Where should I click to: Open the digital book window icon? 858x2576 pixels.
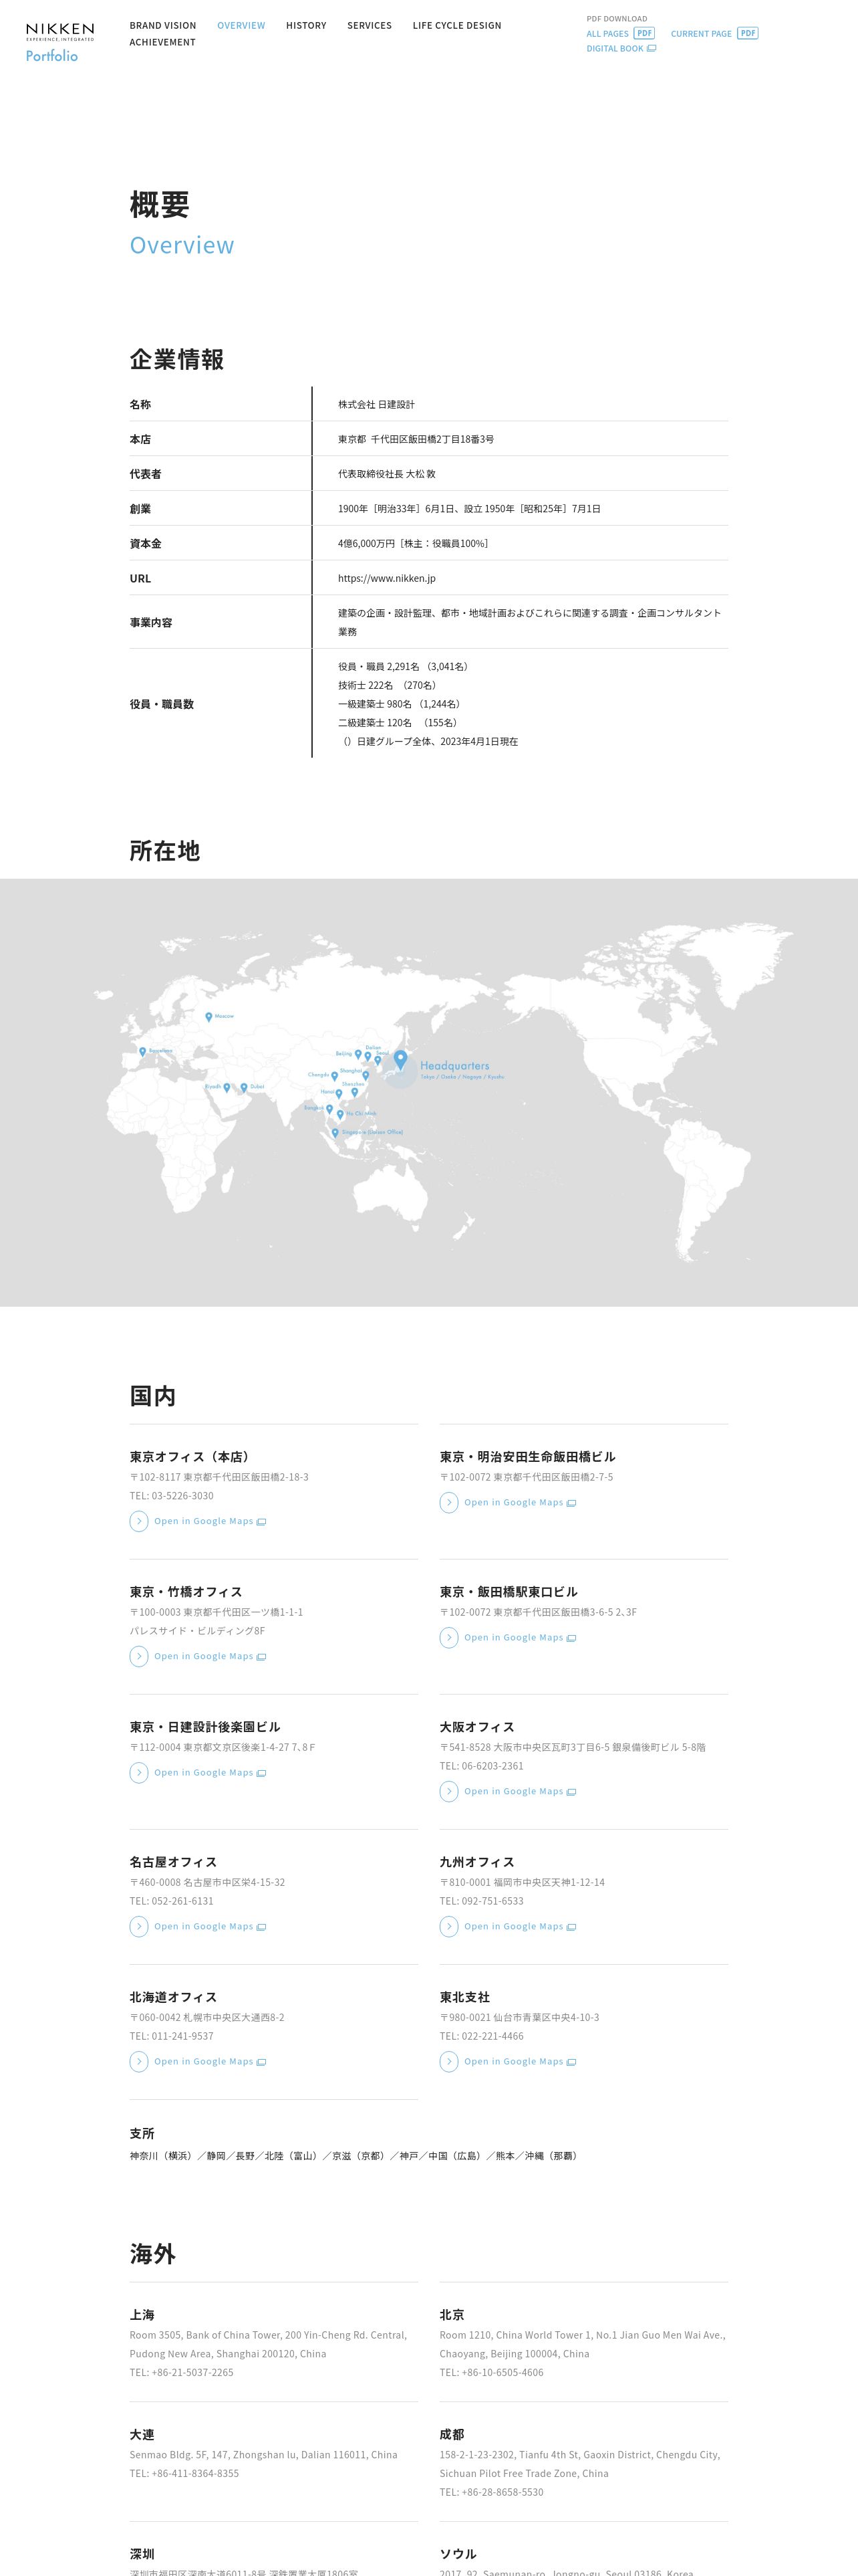coord(652,48)
